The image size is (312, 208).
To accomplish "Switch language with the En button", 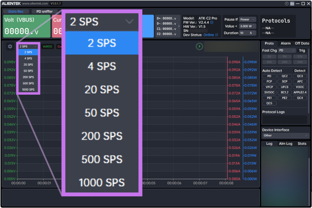I will point(292,4).
